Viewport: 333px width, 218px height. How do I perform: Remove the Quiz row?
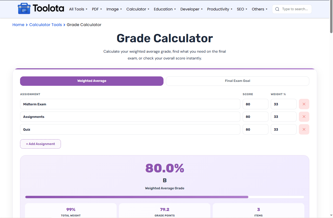pos(304,129)
